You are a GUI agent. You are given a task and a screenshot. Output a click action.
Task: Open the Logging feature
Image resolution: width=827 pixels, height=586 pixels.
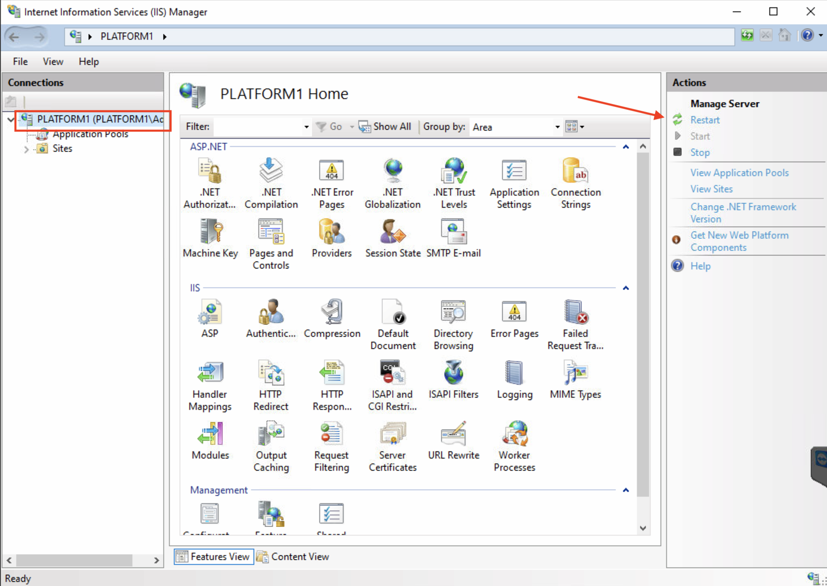[x=515, y=380]
